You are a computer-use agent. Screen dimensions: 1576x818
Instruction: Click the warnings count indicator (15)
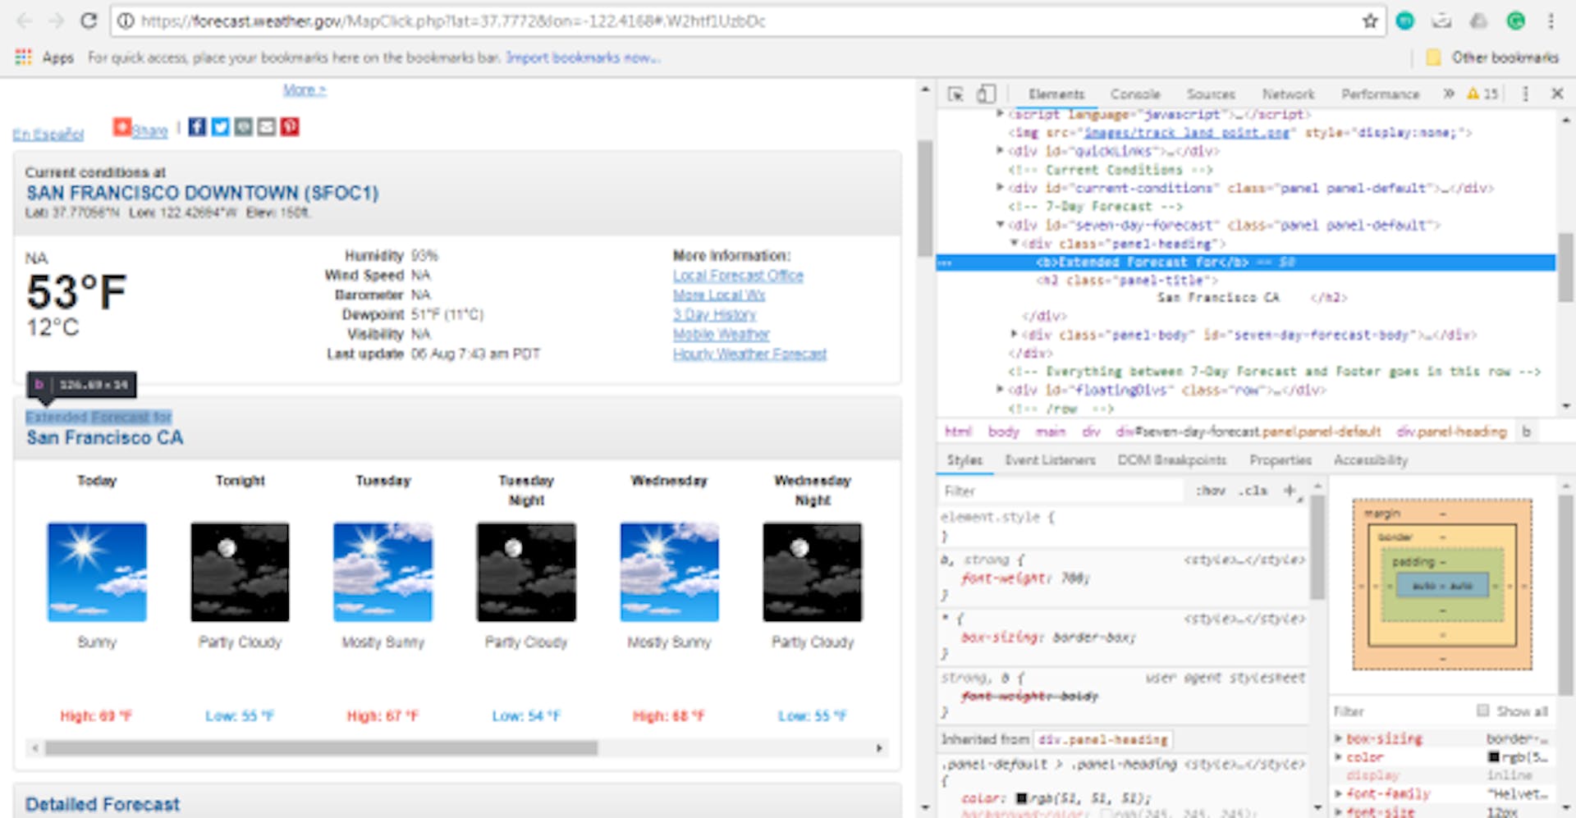[1483, 94]
